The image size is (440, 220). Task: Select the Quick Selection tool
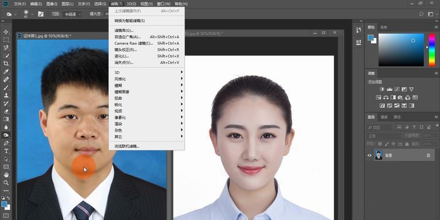click(x=6, y=56)
